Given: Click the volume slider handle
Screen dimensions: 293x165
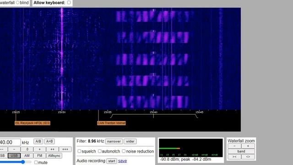Looking at the screenshot, I should tap(22, 162).
